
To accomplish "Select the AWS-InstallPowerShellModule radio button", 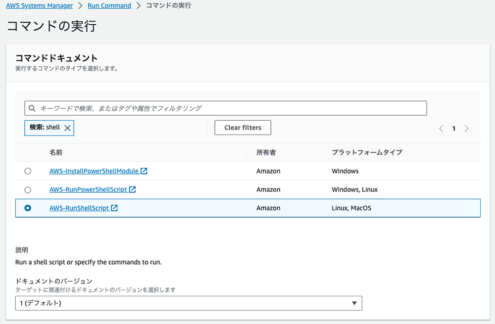I will pyautogui.click(x=28, y=171).
